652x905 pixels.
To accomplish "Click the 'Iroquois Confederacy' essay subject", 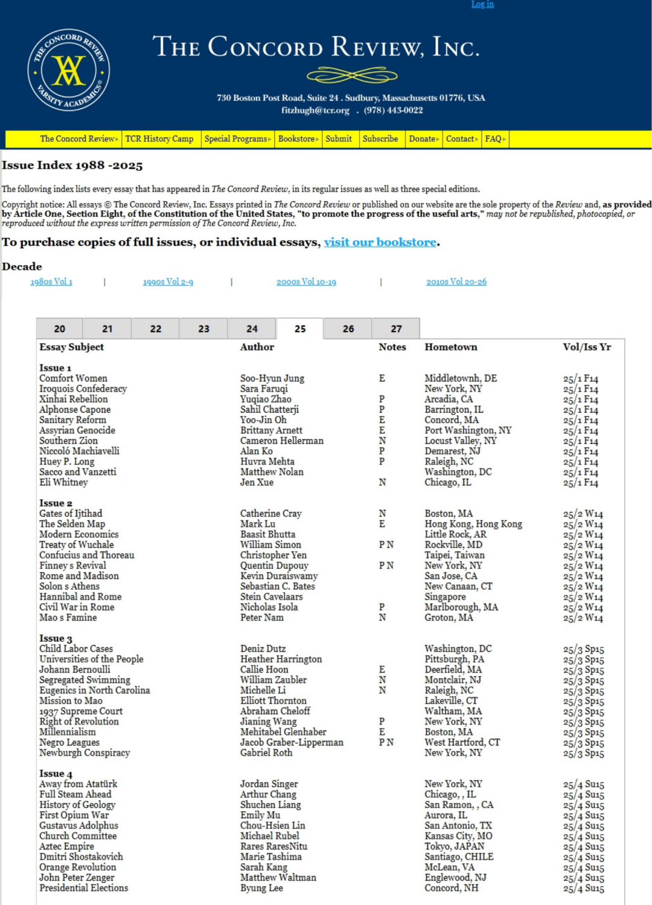I will point(83,389).
